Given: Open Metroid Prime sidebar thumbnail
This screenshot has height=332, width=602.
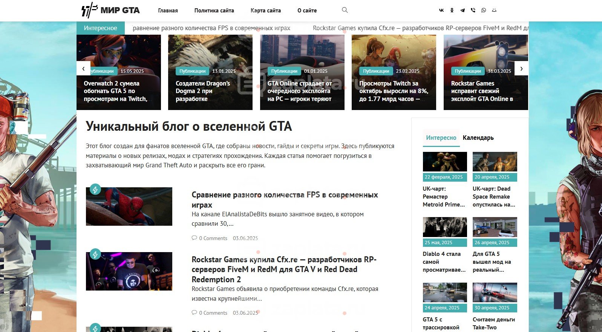Looking at the screenshot, I should 445,162.
